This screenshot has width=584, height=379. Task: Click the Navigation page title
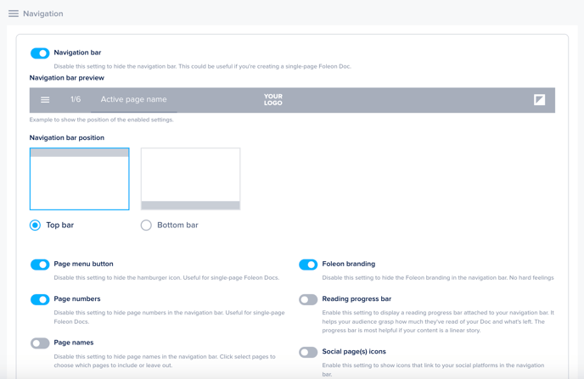[42, 14]
